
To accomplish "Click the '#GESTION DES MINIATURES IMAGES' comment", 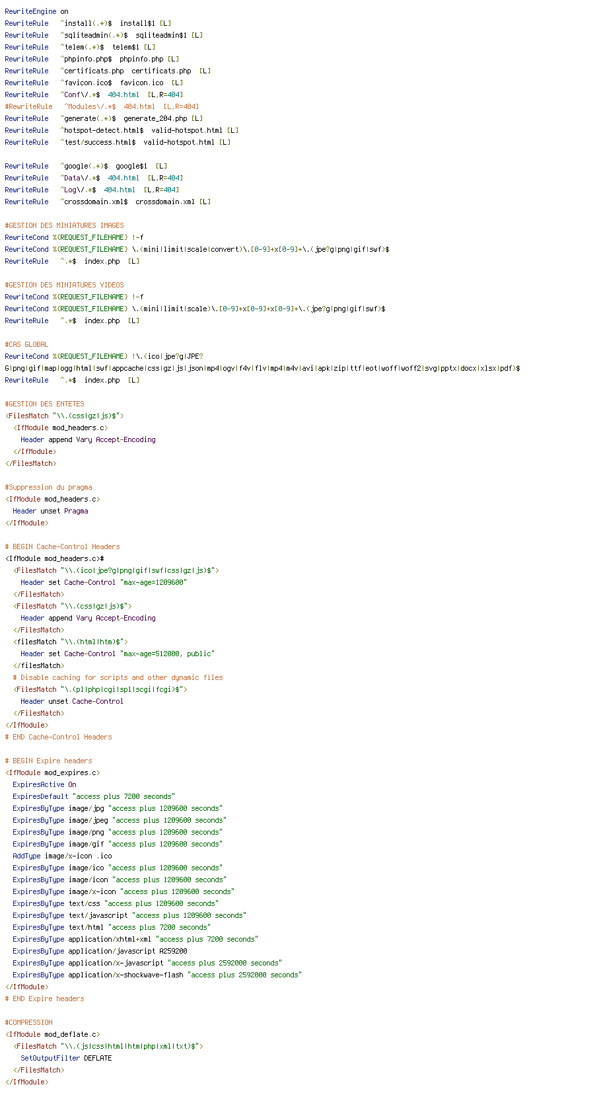I will [64, 225].
